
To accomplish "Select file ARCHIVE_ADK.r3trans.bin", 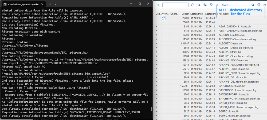I will pyautogui.click(x=233, y=61).
